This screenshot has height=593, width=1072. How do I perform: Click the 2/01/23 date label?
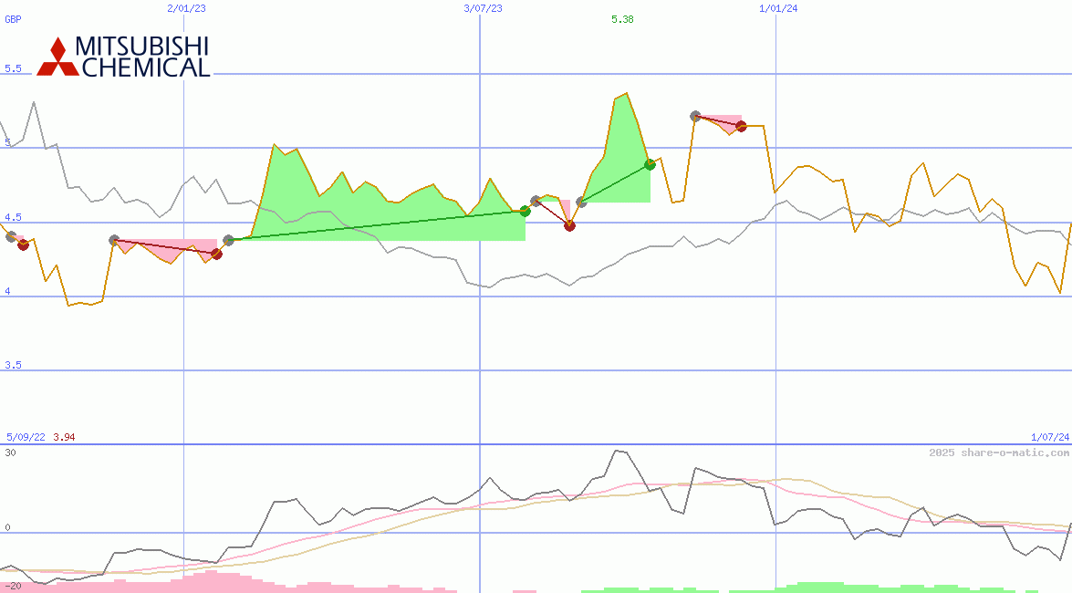(187, 8)
